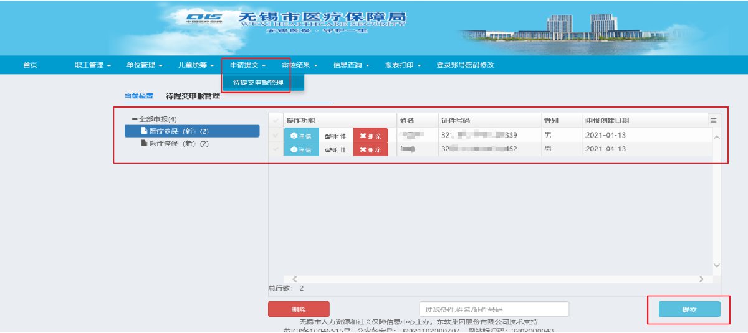
Task: Open 附件 for the second row
Action: click(335, 149)
